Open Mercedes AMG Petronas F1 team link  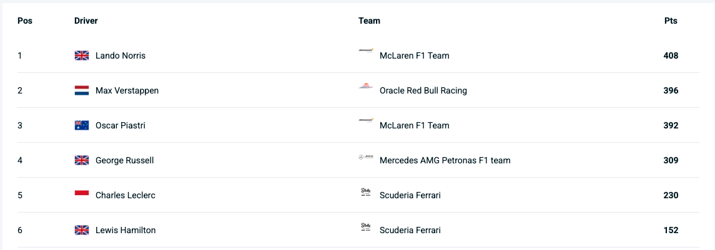click(445, 160)
